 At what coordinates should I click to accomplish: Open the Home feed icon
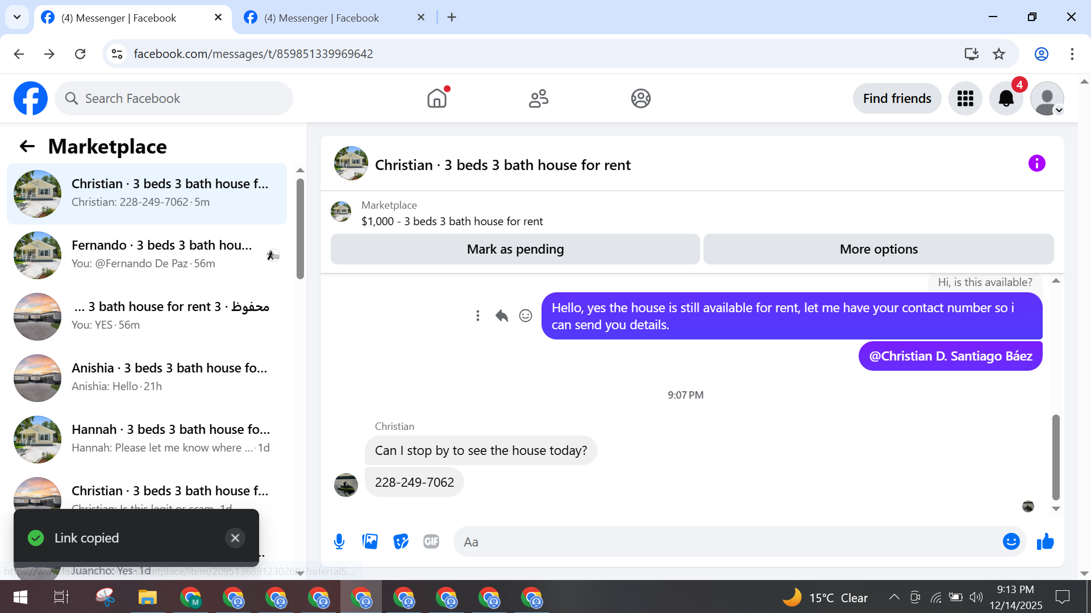(437, 98)
